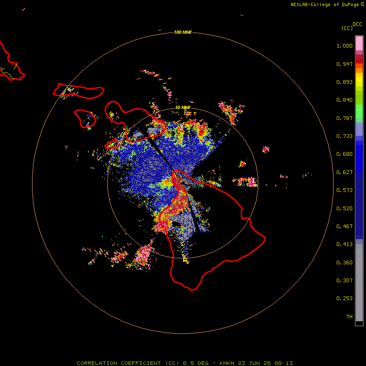The width and height of the screenshot is (366, 366).
Task: Select the 0.467 legend value
Action: point(344,227)
